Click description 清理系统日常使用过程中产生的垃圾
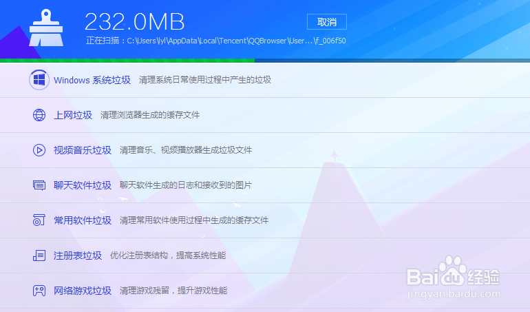The image size is (530, 312). coord(205,80)
